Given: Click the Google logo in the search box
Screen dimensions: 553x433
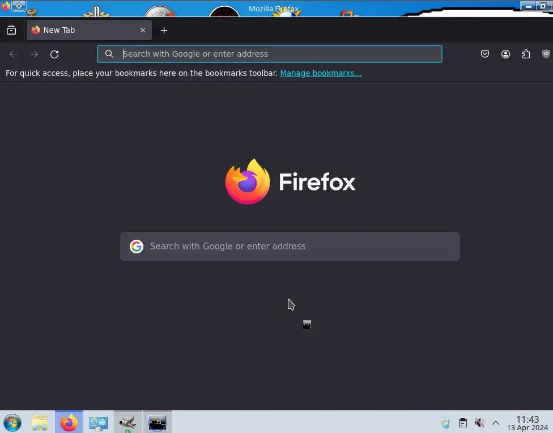Looking at the screenshot, I should [x=137, y=247].
